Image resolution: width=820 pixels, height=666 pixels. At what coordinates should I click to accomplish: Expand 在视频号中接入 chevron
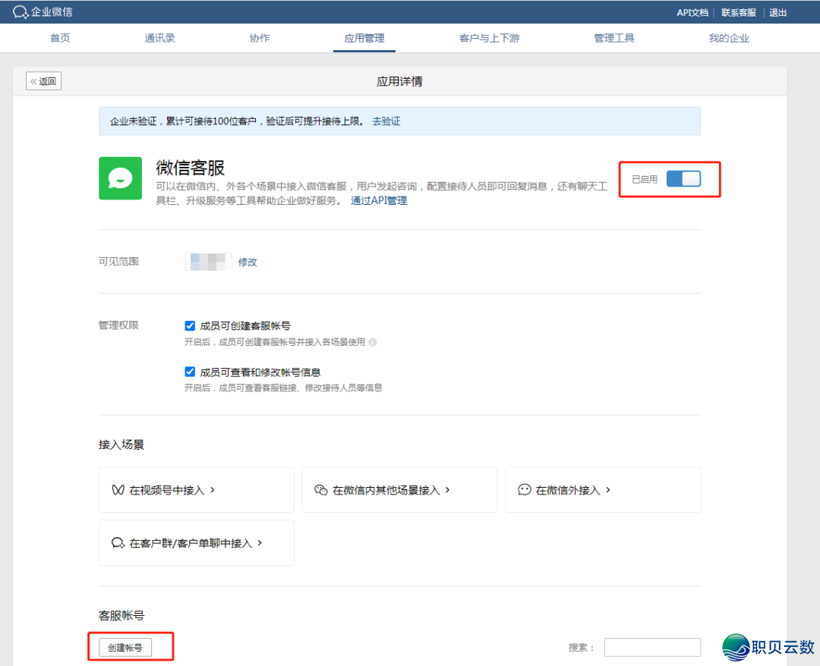coord(213,490)
